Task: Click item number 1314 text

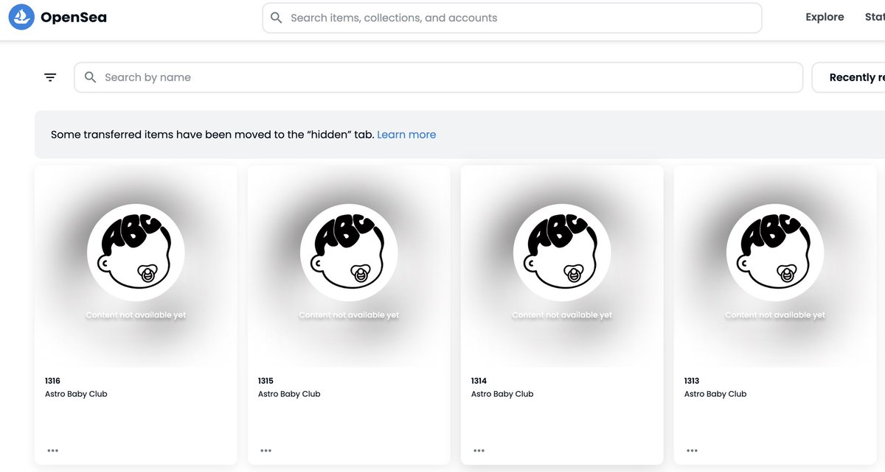Action: pos(479,381)
